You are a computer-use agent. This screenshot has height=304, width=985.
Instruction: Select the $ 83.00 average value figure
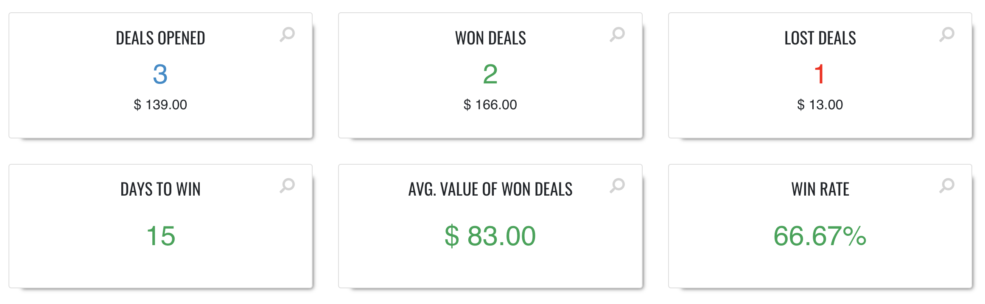tap(490, 236)
